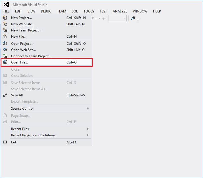The height and width of the screenshot is (178, 203).
Task: Expand the partially hidden toolbar dropdown arrow
Action: (x=99, y=18)
